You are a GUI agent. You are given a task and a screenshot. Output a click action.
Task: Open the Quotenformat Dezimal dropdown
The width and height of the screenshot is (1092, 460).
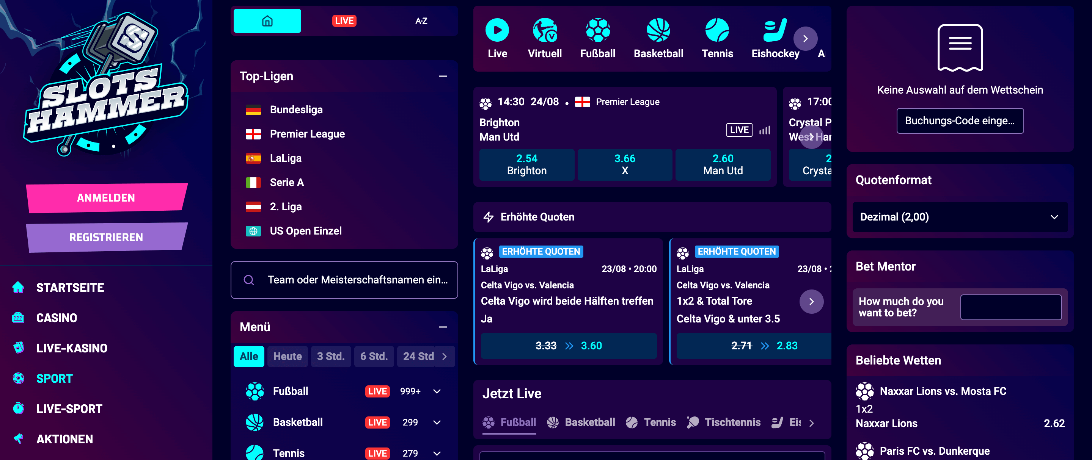click(x=960, y=217)
